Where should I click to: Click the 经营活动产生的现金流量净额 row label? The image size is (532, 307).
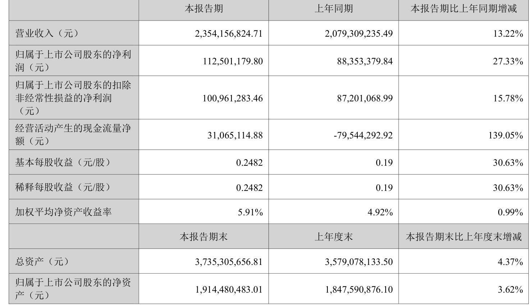(73, 134)
